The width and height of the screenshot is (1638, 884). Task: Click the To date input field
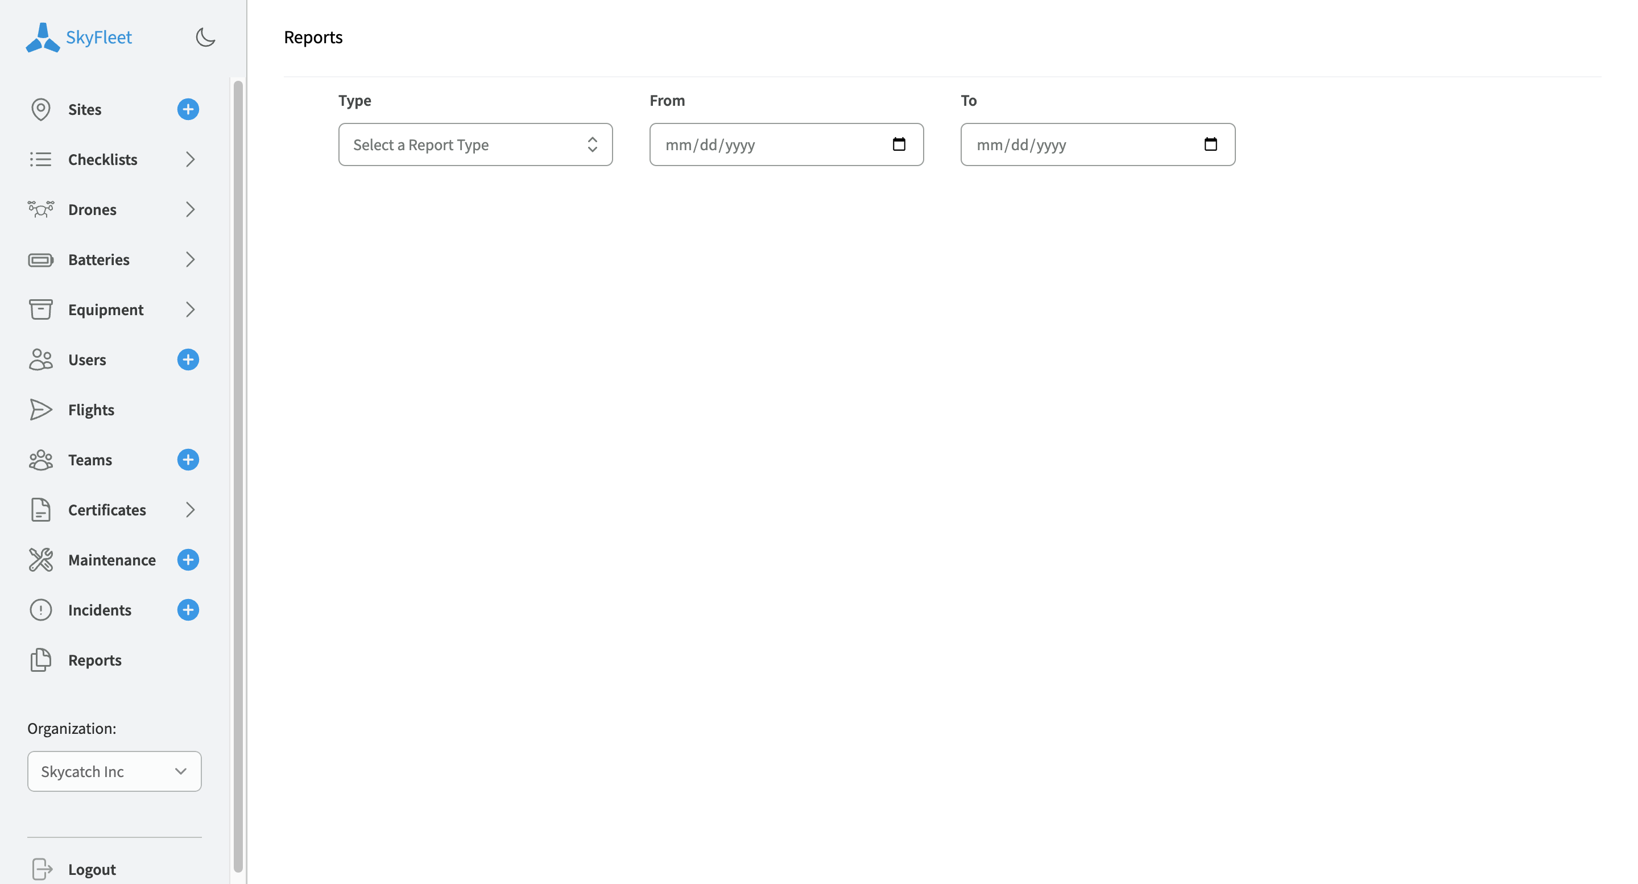tap(1098, 144)
